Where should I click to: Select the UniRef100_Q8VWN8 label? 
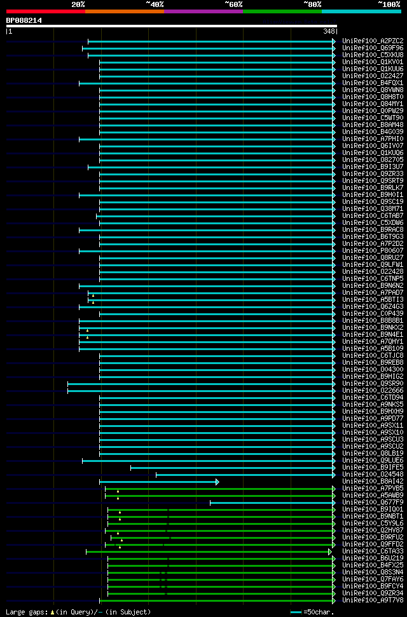373,90
